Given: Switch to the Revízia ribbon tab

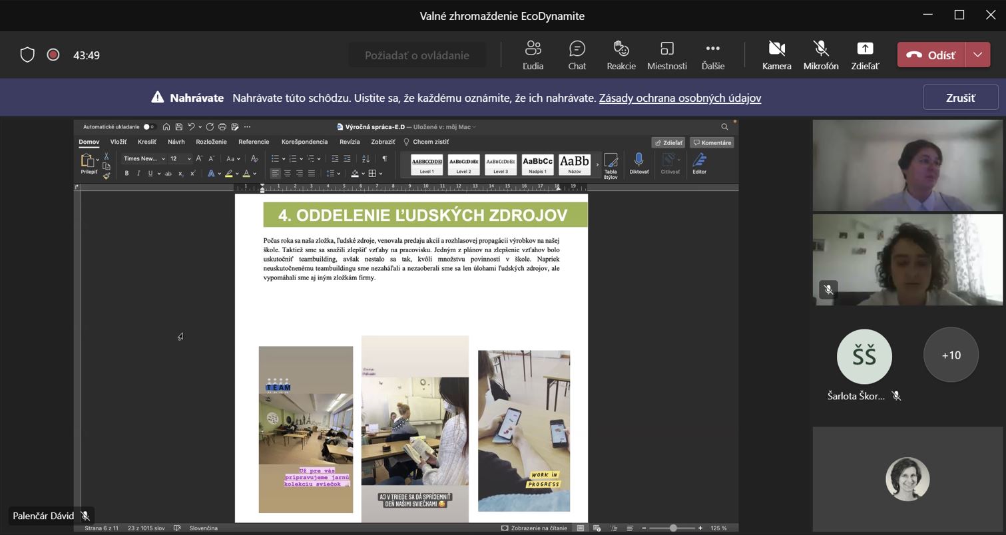Looking at the screenshot, I should [x=350, y=142].
